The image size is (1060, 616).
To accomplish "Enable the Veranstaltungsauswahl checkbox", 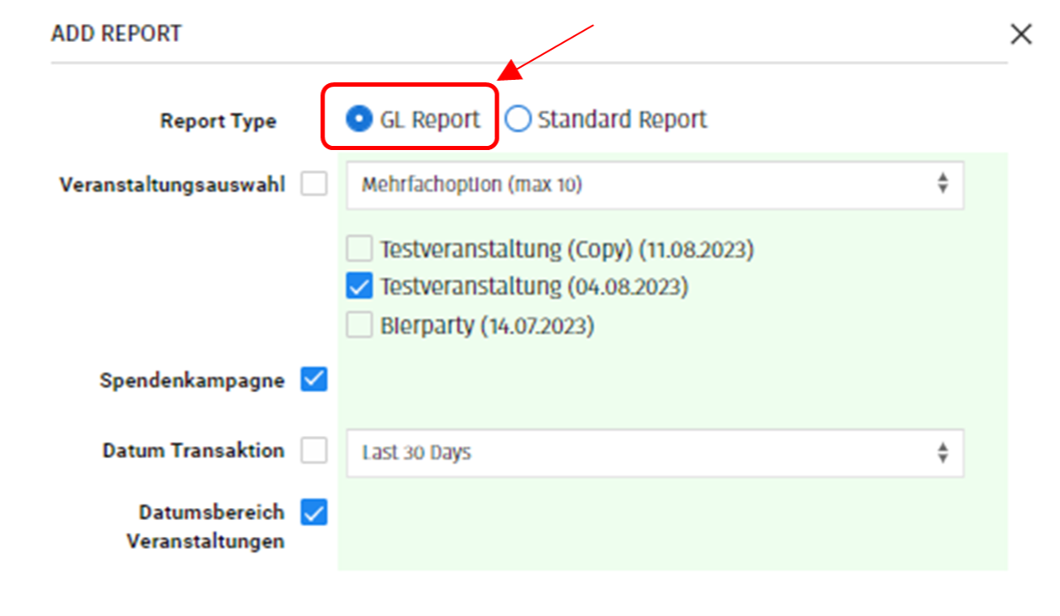I will (x=314, y=184).
